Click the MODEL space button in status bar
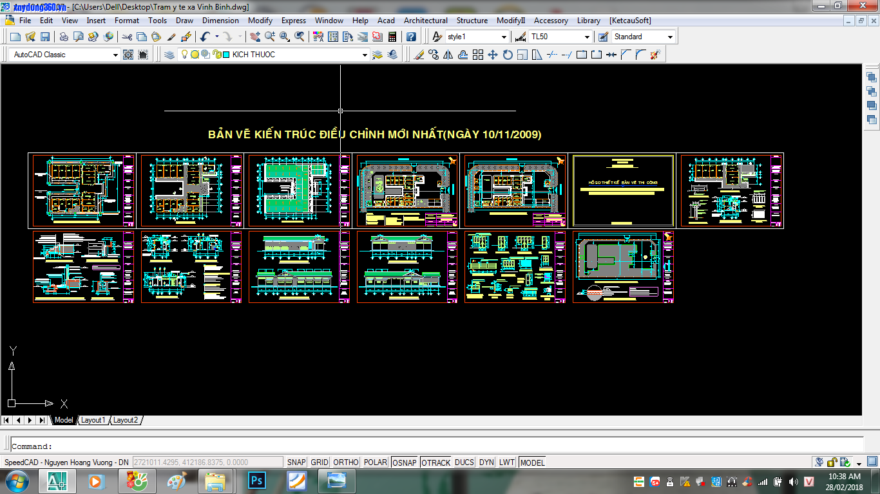 click(532, 462)
